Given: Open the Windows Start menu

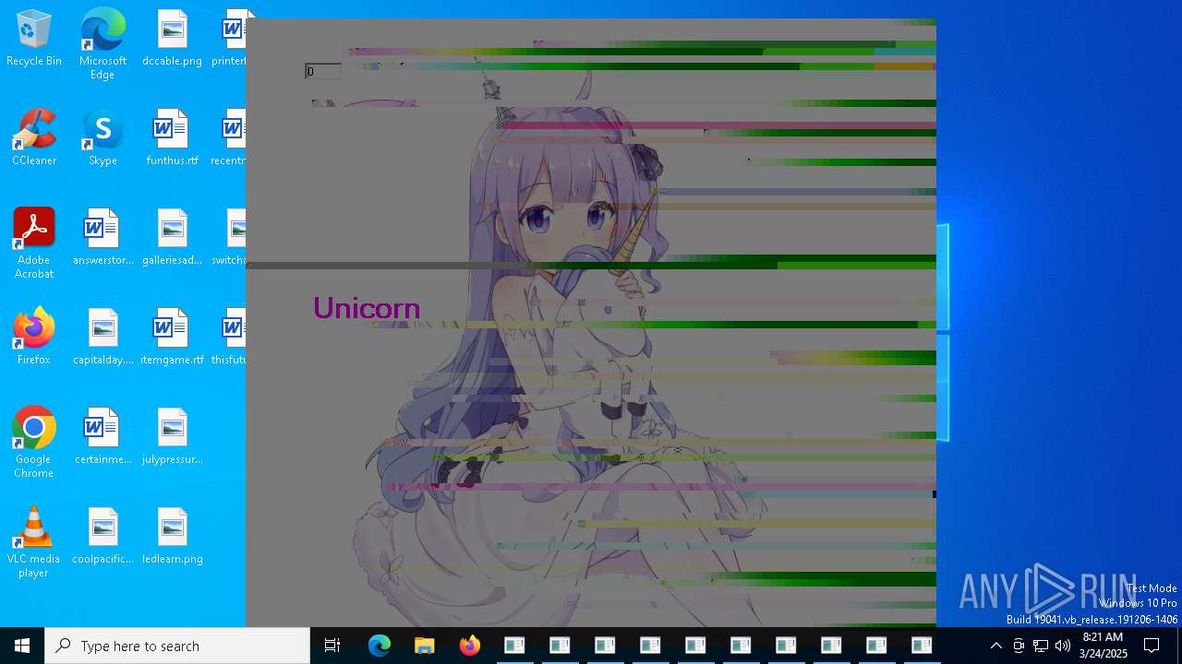Looking at the screenshot, I should [x=22, y=646].
